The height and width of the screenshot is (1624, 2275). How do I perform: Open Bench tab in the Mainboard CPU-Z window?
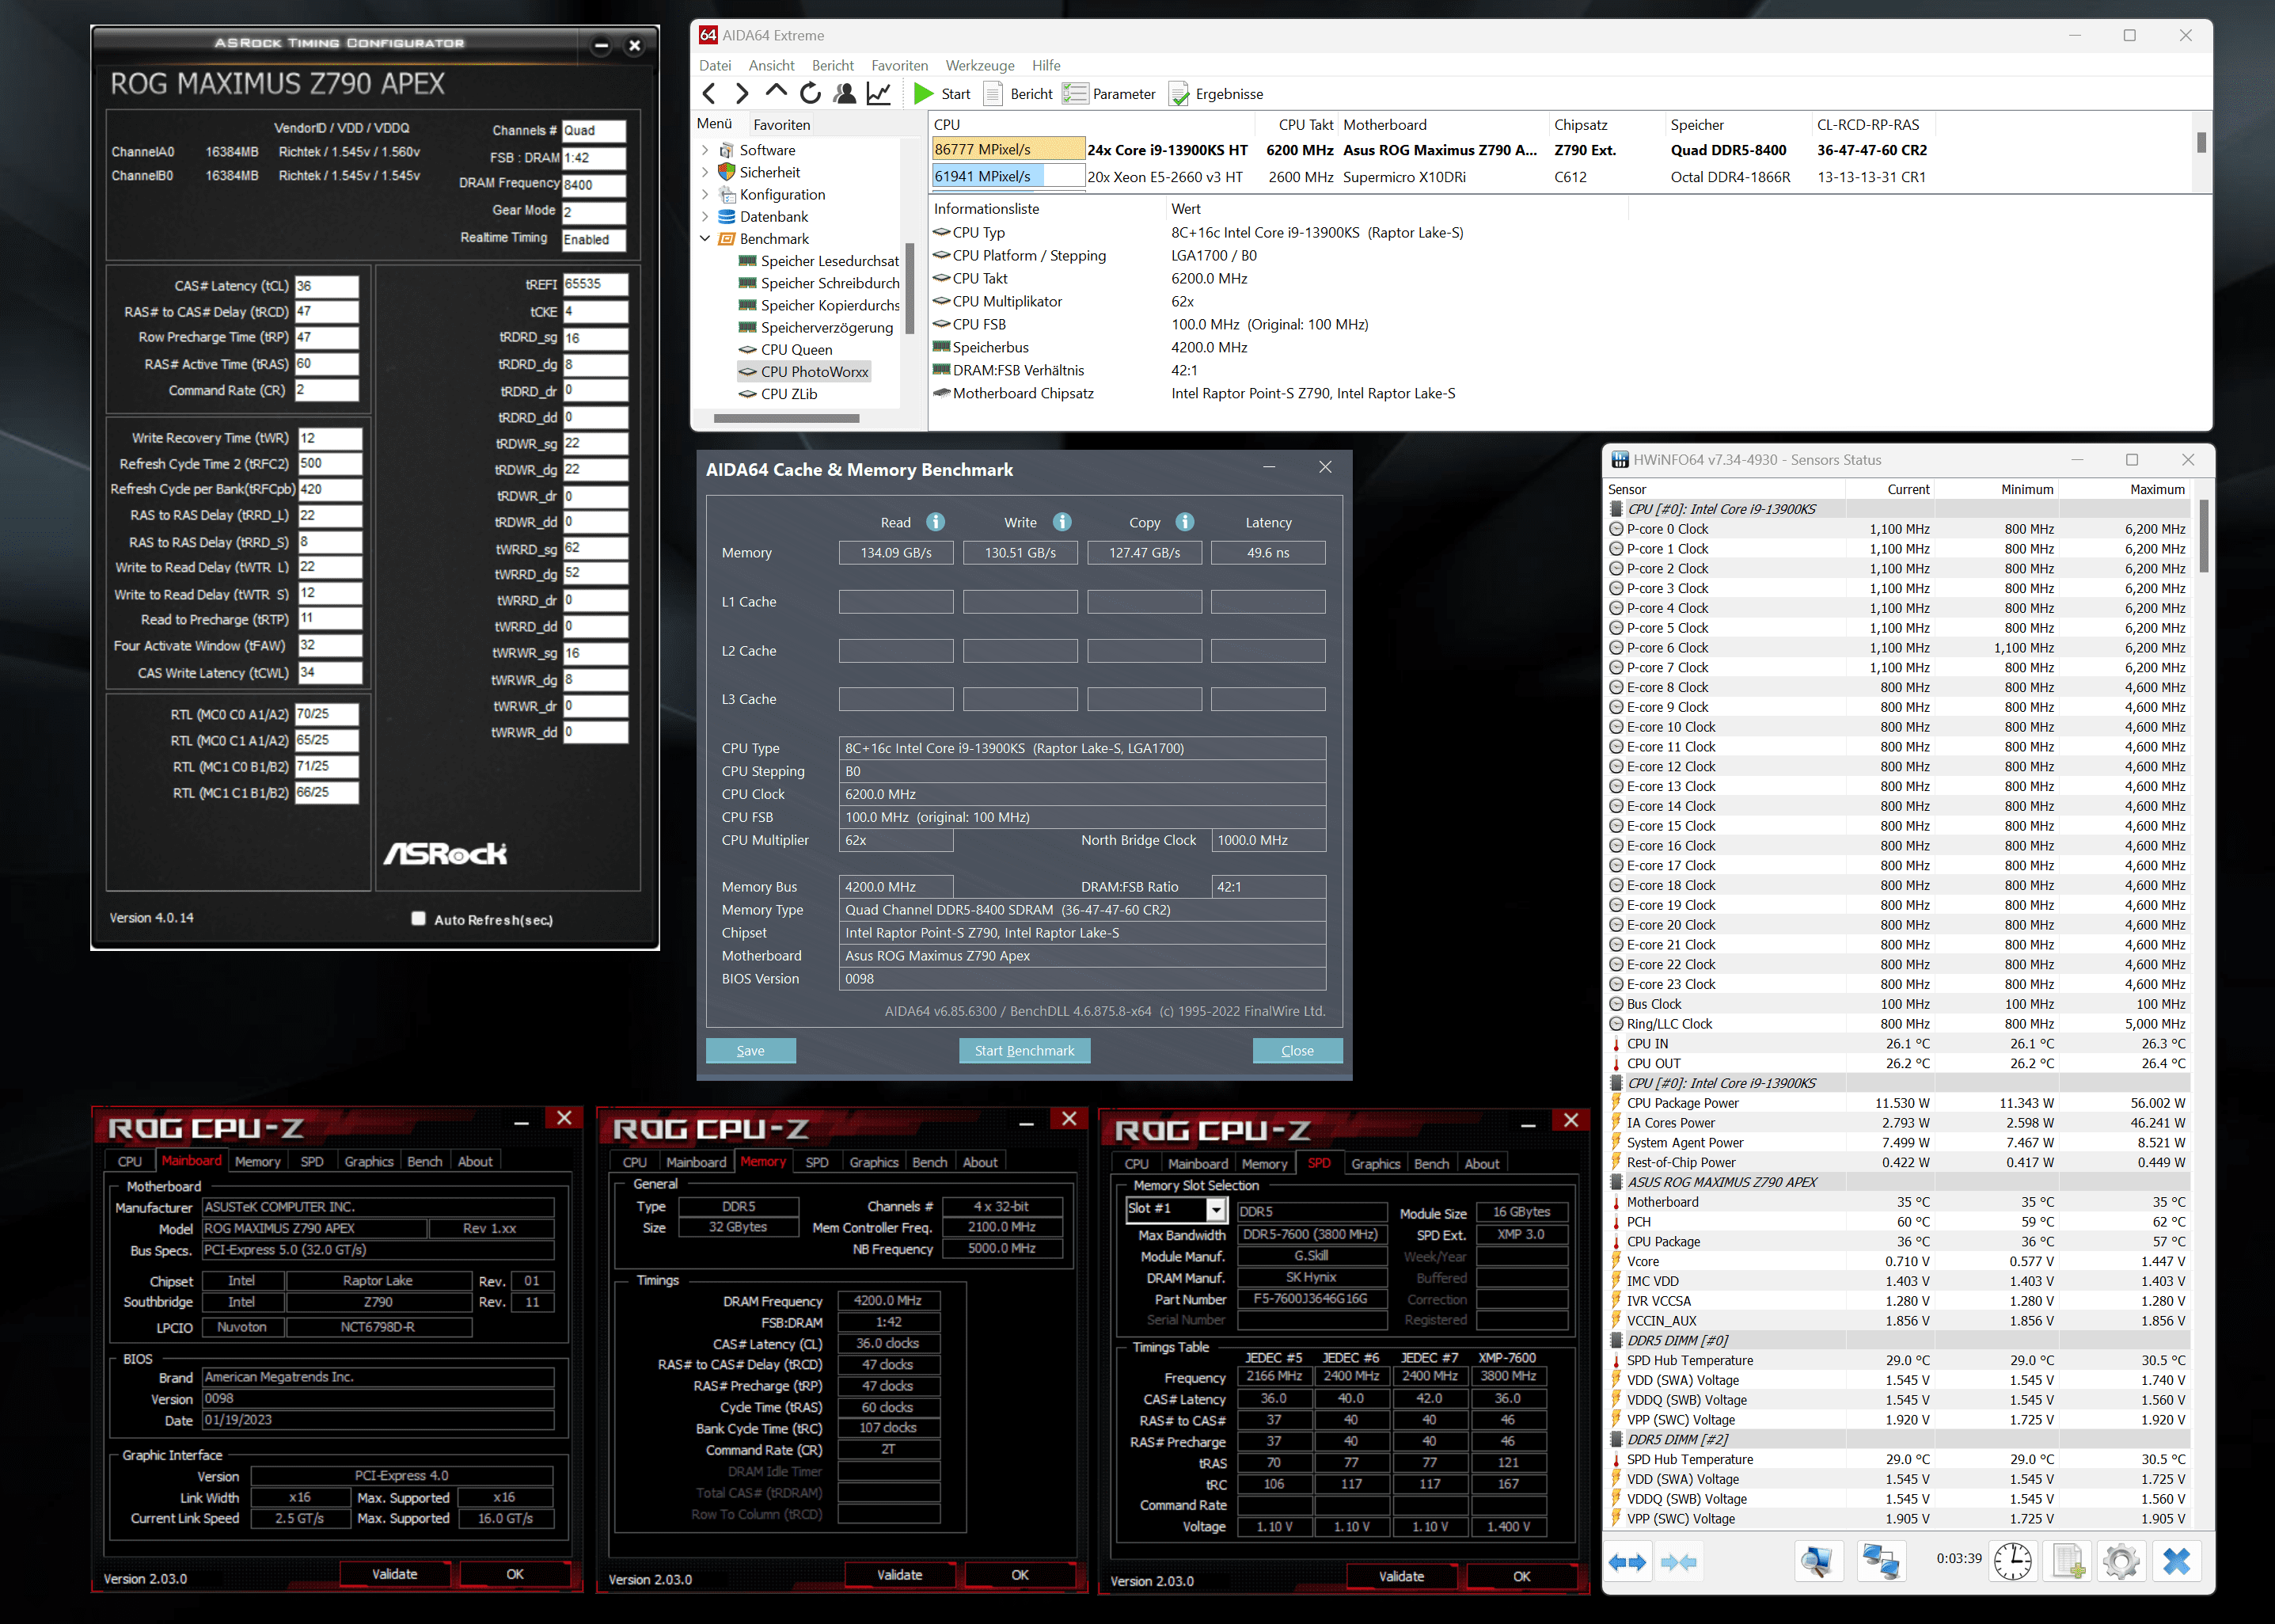425,1162
